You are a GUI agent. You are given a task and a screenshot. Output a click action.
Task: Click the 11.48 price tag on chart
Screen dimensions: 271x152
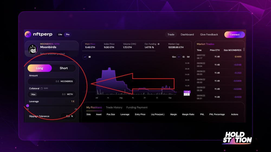point(187,92)
